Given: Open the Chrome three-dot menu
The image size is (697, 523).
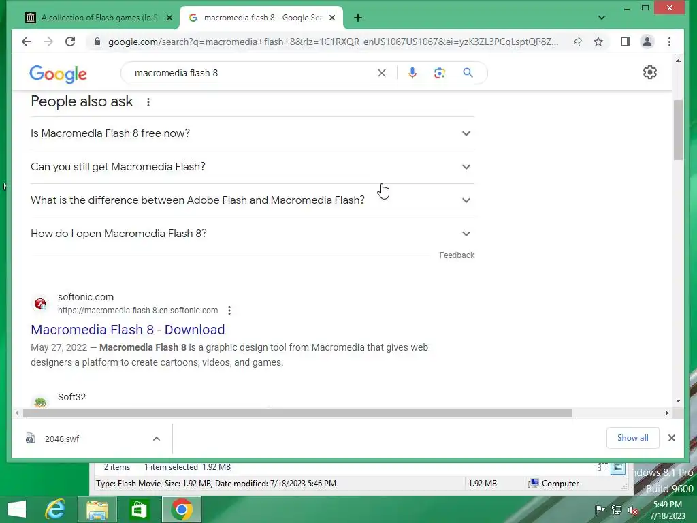Looking at the screenshot, I should tap(670, 42).
